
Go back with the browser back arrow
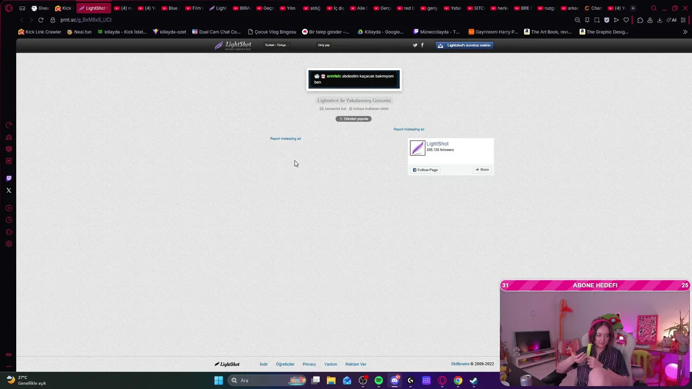[21, 20]
